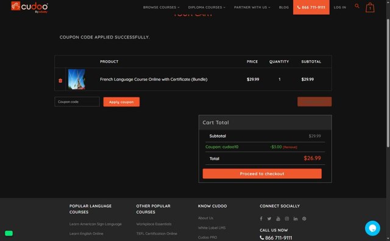Screen dimensions: 390x241
Task: Expand Browse Courses menu
Action: coord(161,7)
